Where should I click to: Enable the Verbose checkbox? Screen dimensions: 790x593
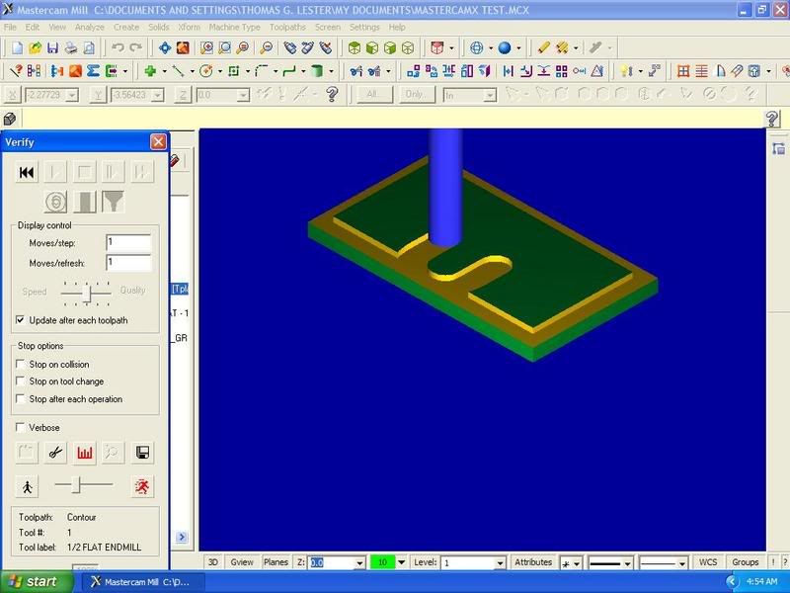[20, 428]
